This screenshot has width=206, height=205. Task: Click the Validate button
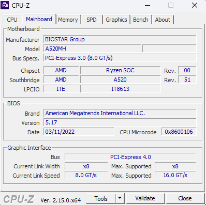pos(145,198)
